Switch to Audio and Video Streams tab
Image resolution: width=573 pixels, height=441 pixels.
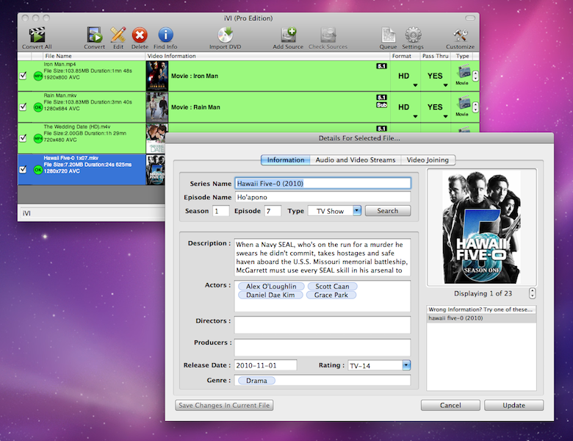[x=356, y=159]
